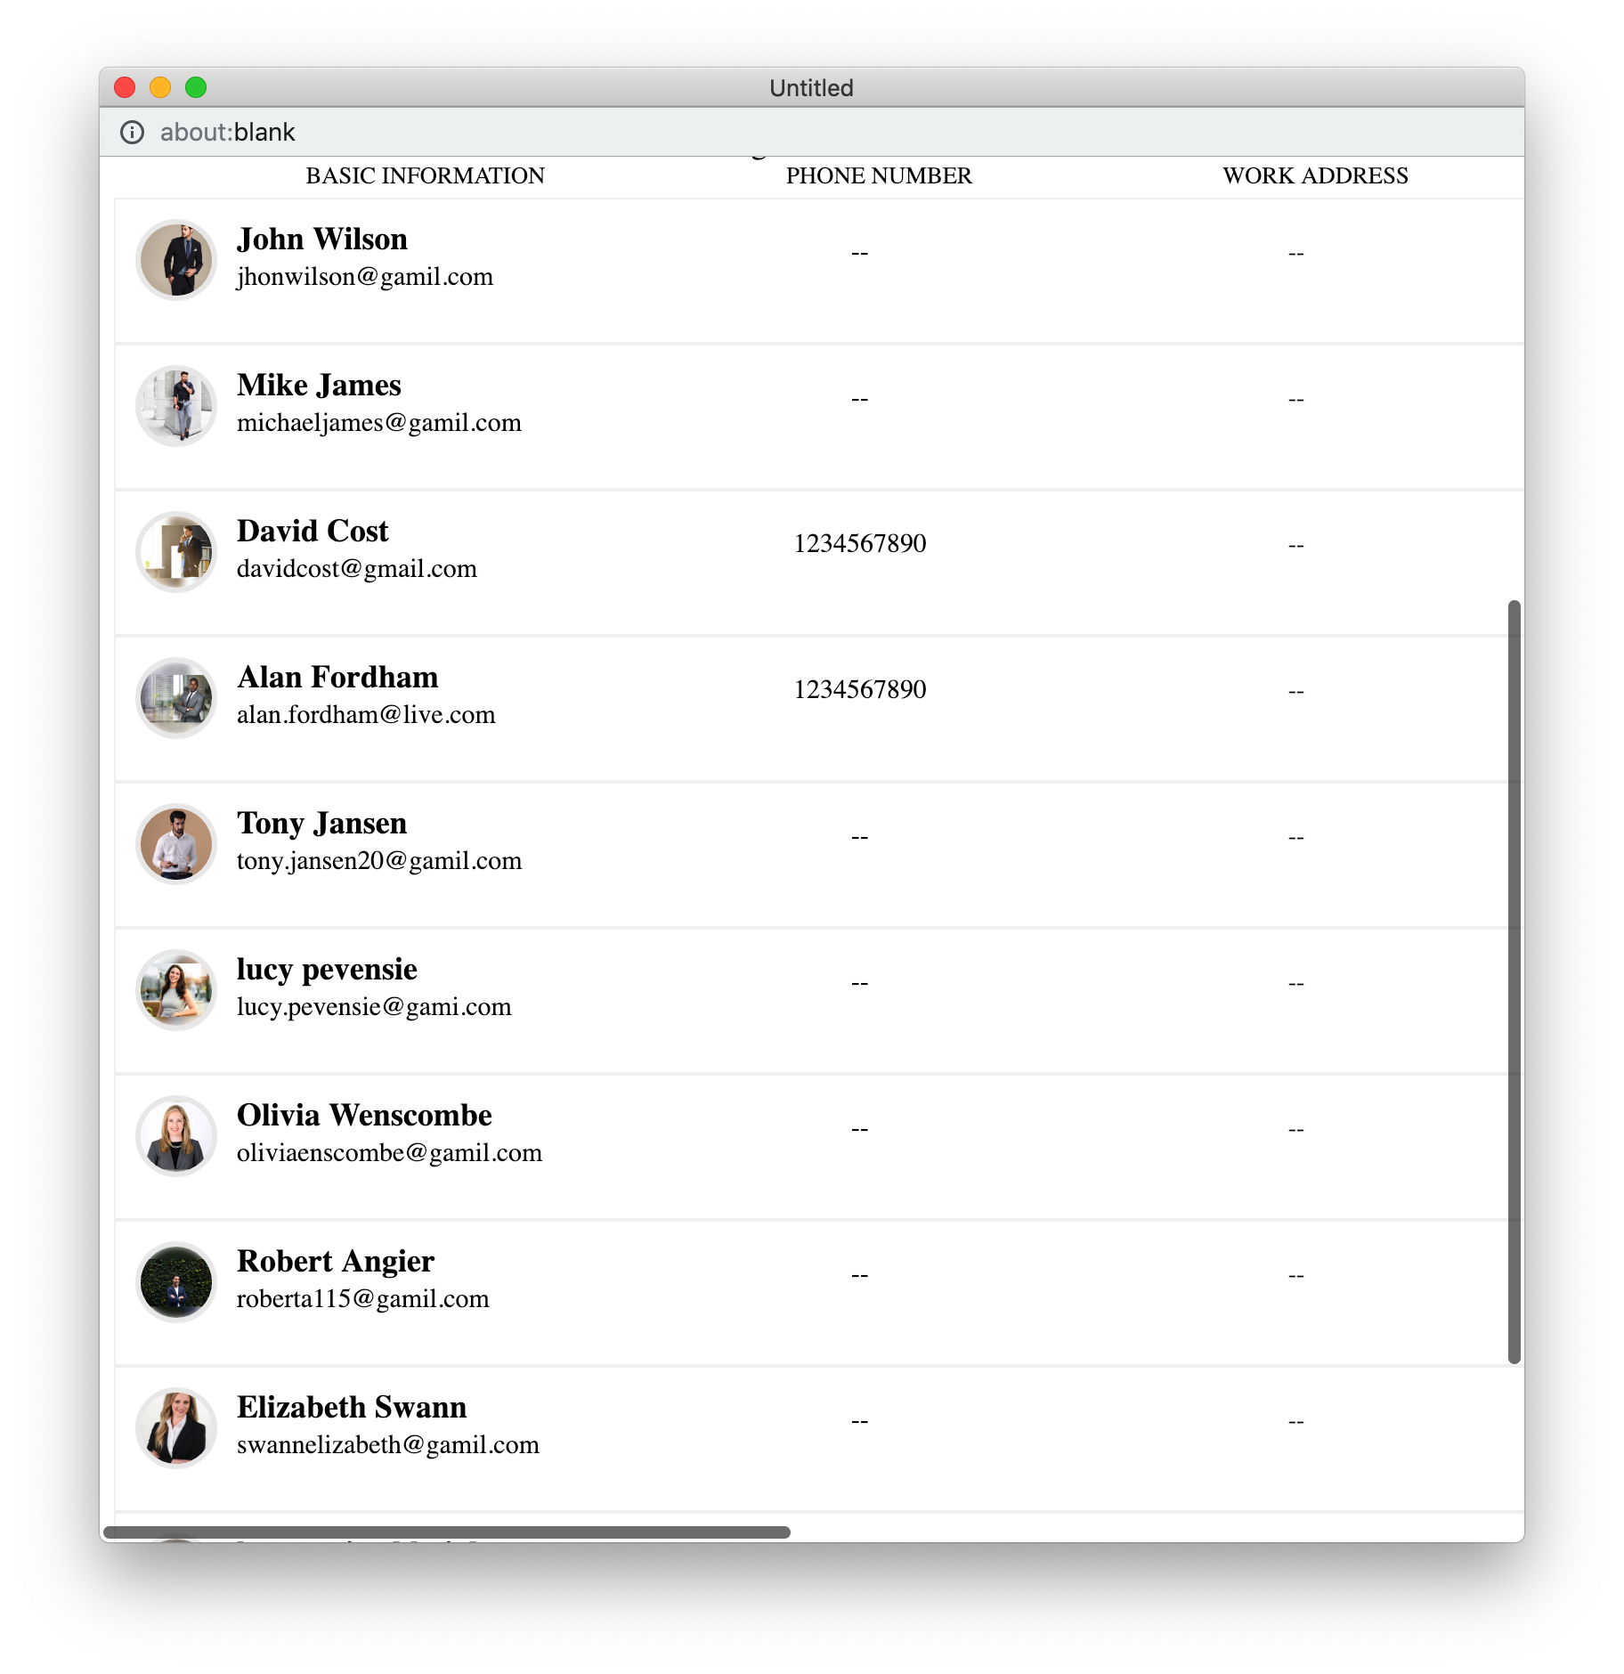Select Alan Fordham's avatar image
The height and width of the screenshot is (1674, 1624).
click(x=176, y=698)
